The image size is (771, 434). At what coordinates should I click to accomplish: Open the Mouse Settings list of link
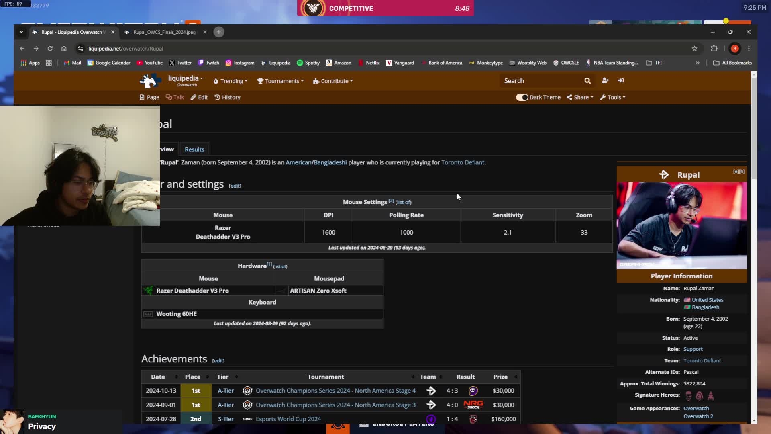pos(403,202)
